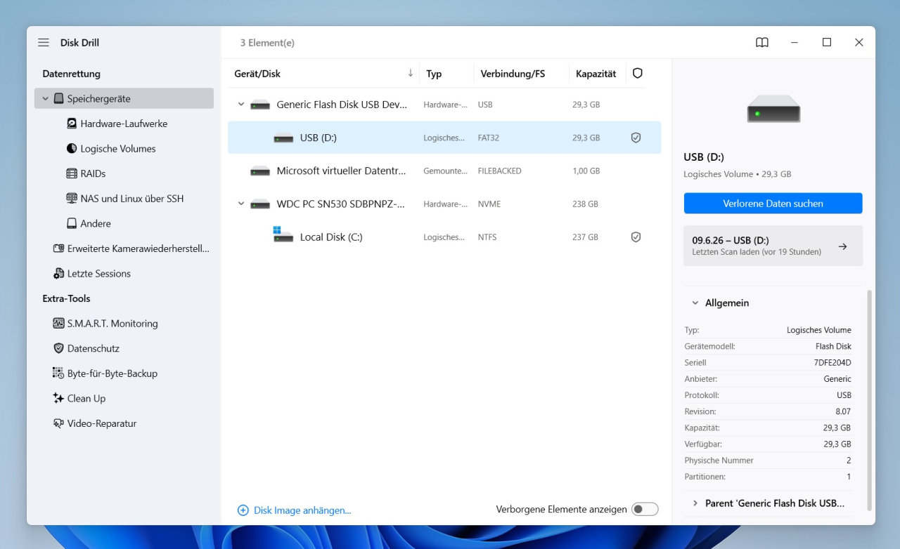Click the Andere device icon

pyautogui.click(x=72, y=223)
